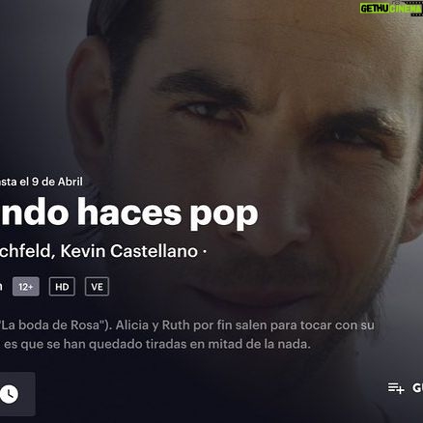The height and width of the screenshot is (423, 423).
Task: Open the Kevin Castellano cast link
Action: pyautogui.click(x=129, y=251)
